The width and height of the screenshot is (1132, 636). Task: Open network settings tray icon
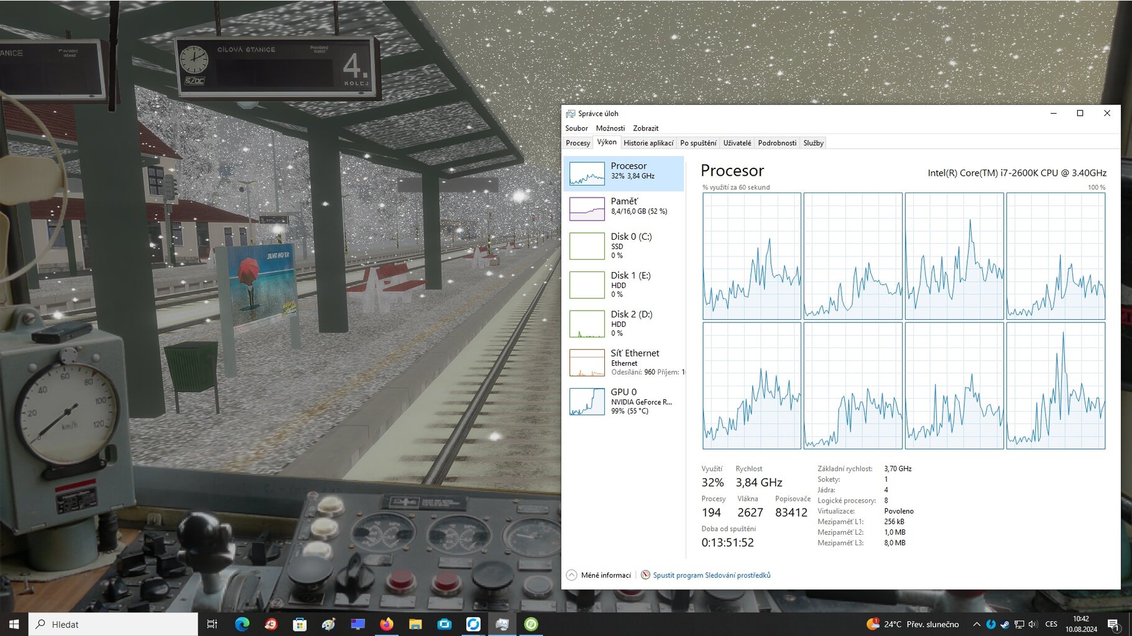(1019, 624)
